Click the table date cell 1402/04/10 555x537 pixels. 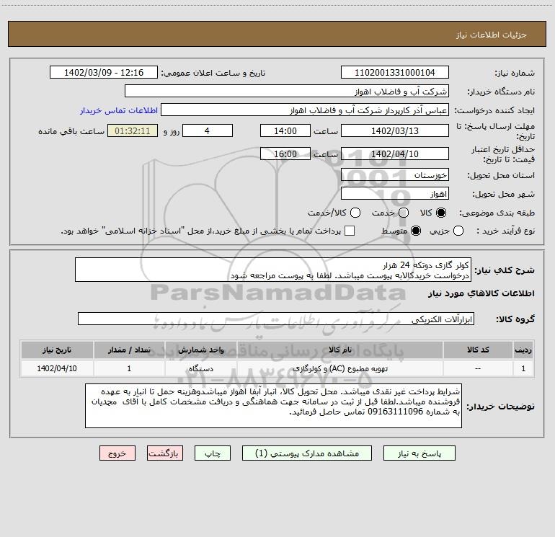[57, 368]
